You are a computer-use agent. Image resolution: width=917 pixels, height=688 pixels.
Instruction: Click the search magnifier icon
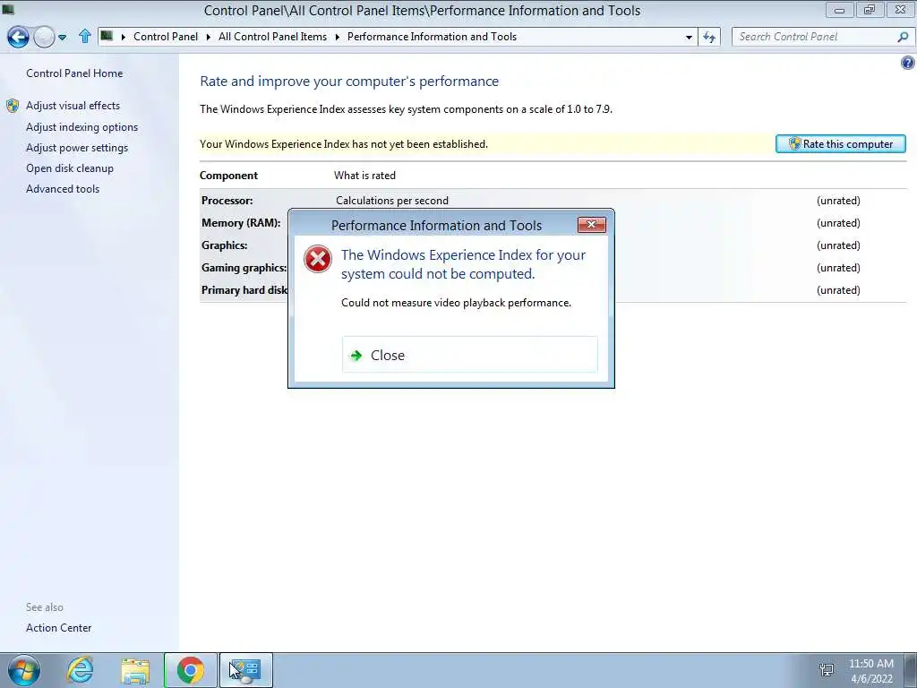[903, 37]
